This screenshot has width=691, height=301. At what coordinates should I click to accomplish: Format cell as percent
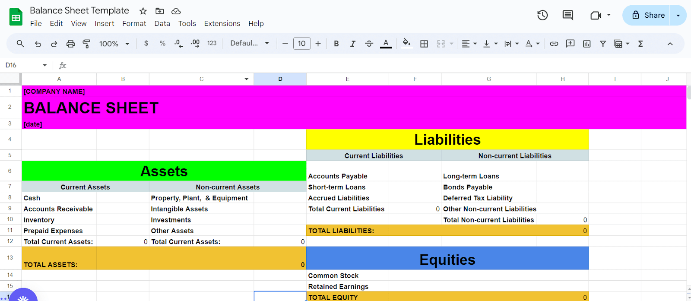[162, 43]
